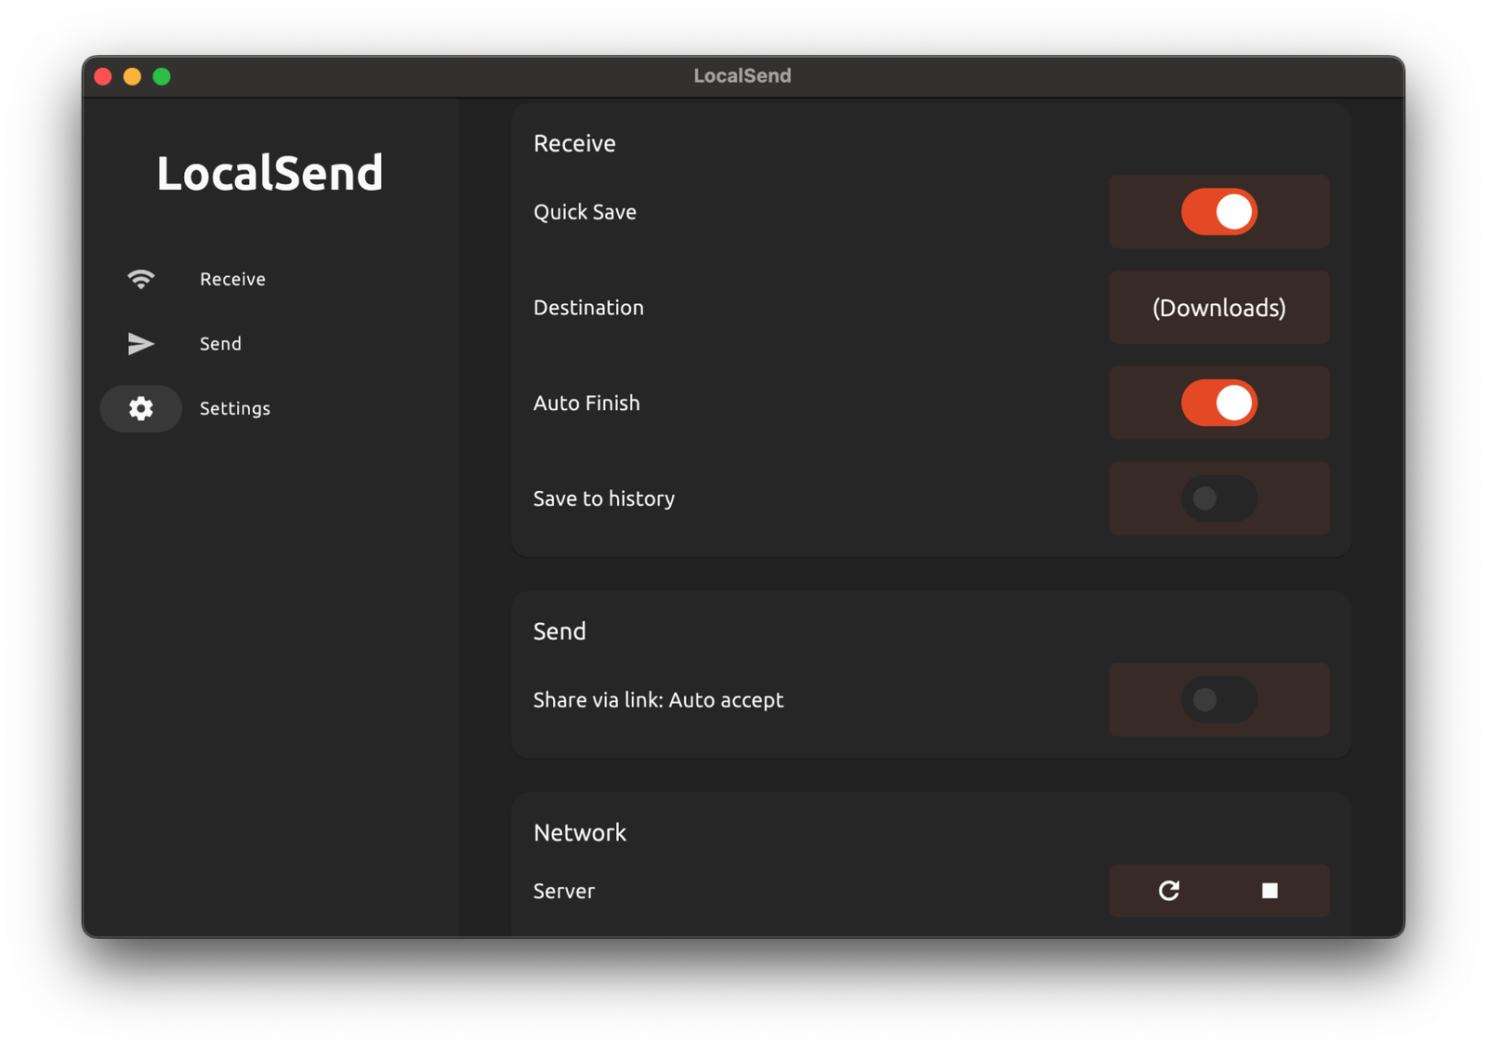The image size is (1487, 1046).
Task: Enable the Save to history toggle
Action: 1219,498
